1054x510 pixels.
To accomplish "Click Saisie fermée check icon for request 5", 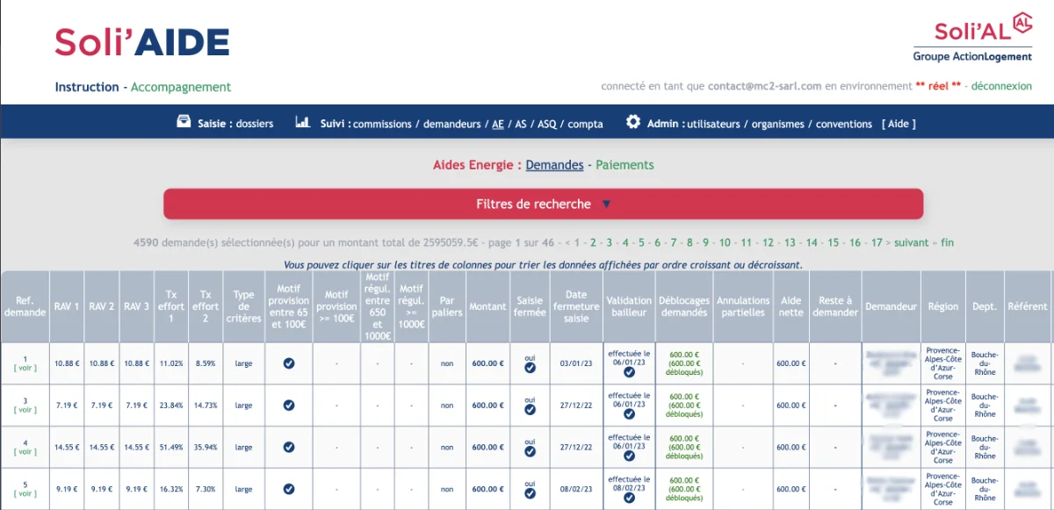I will 530,495.
